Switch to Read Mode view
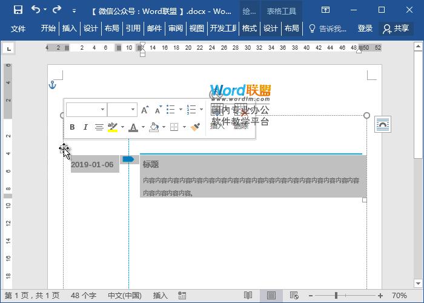 [248, 296]
